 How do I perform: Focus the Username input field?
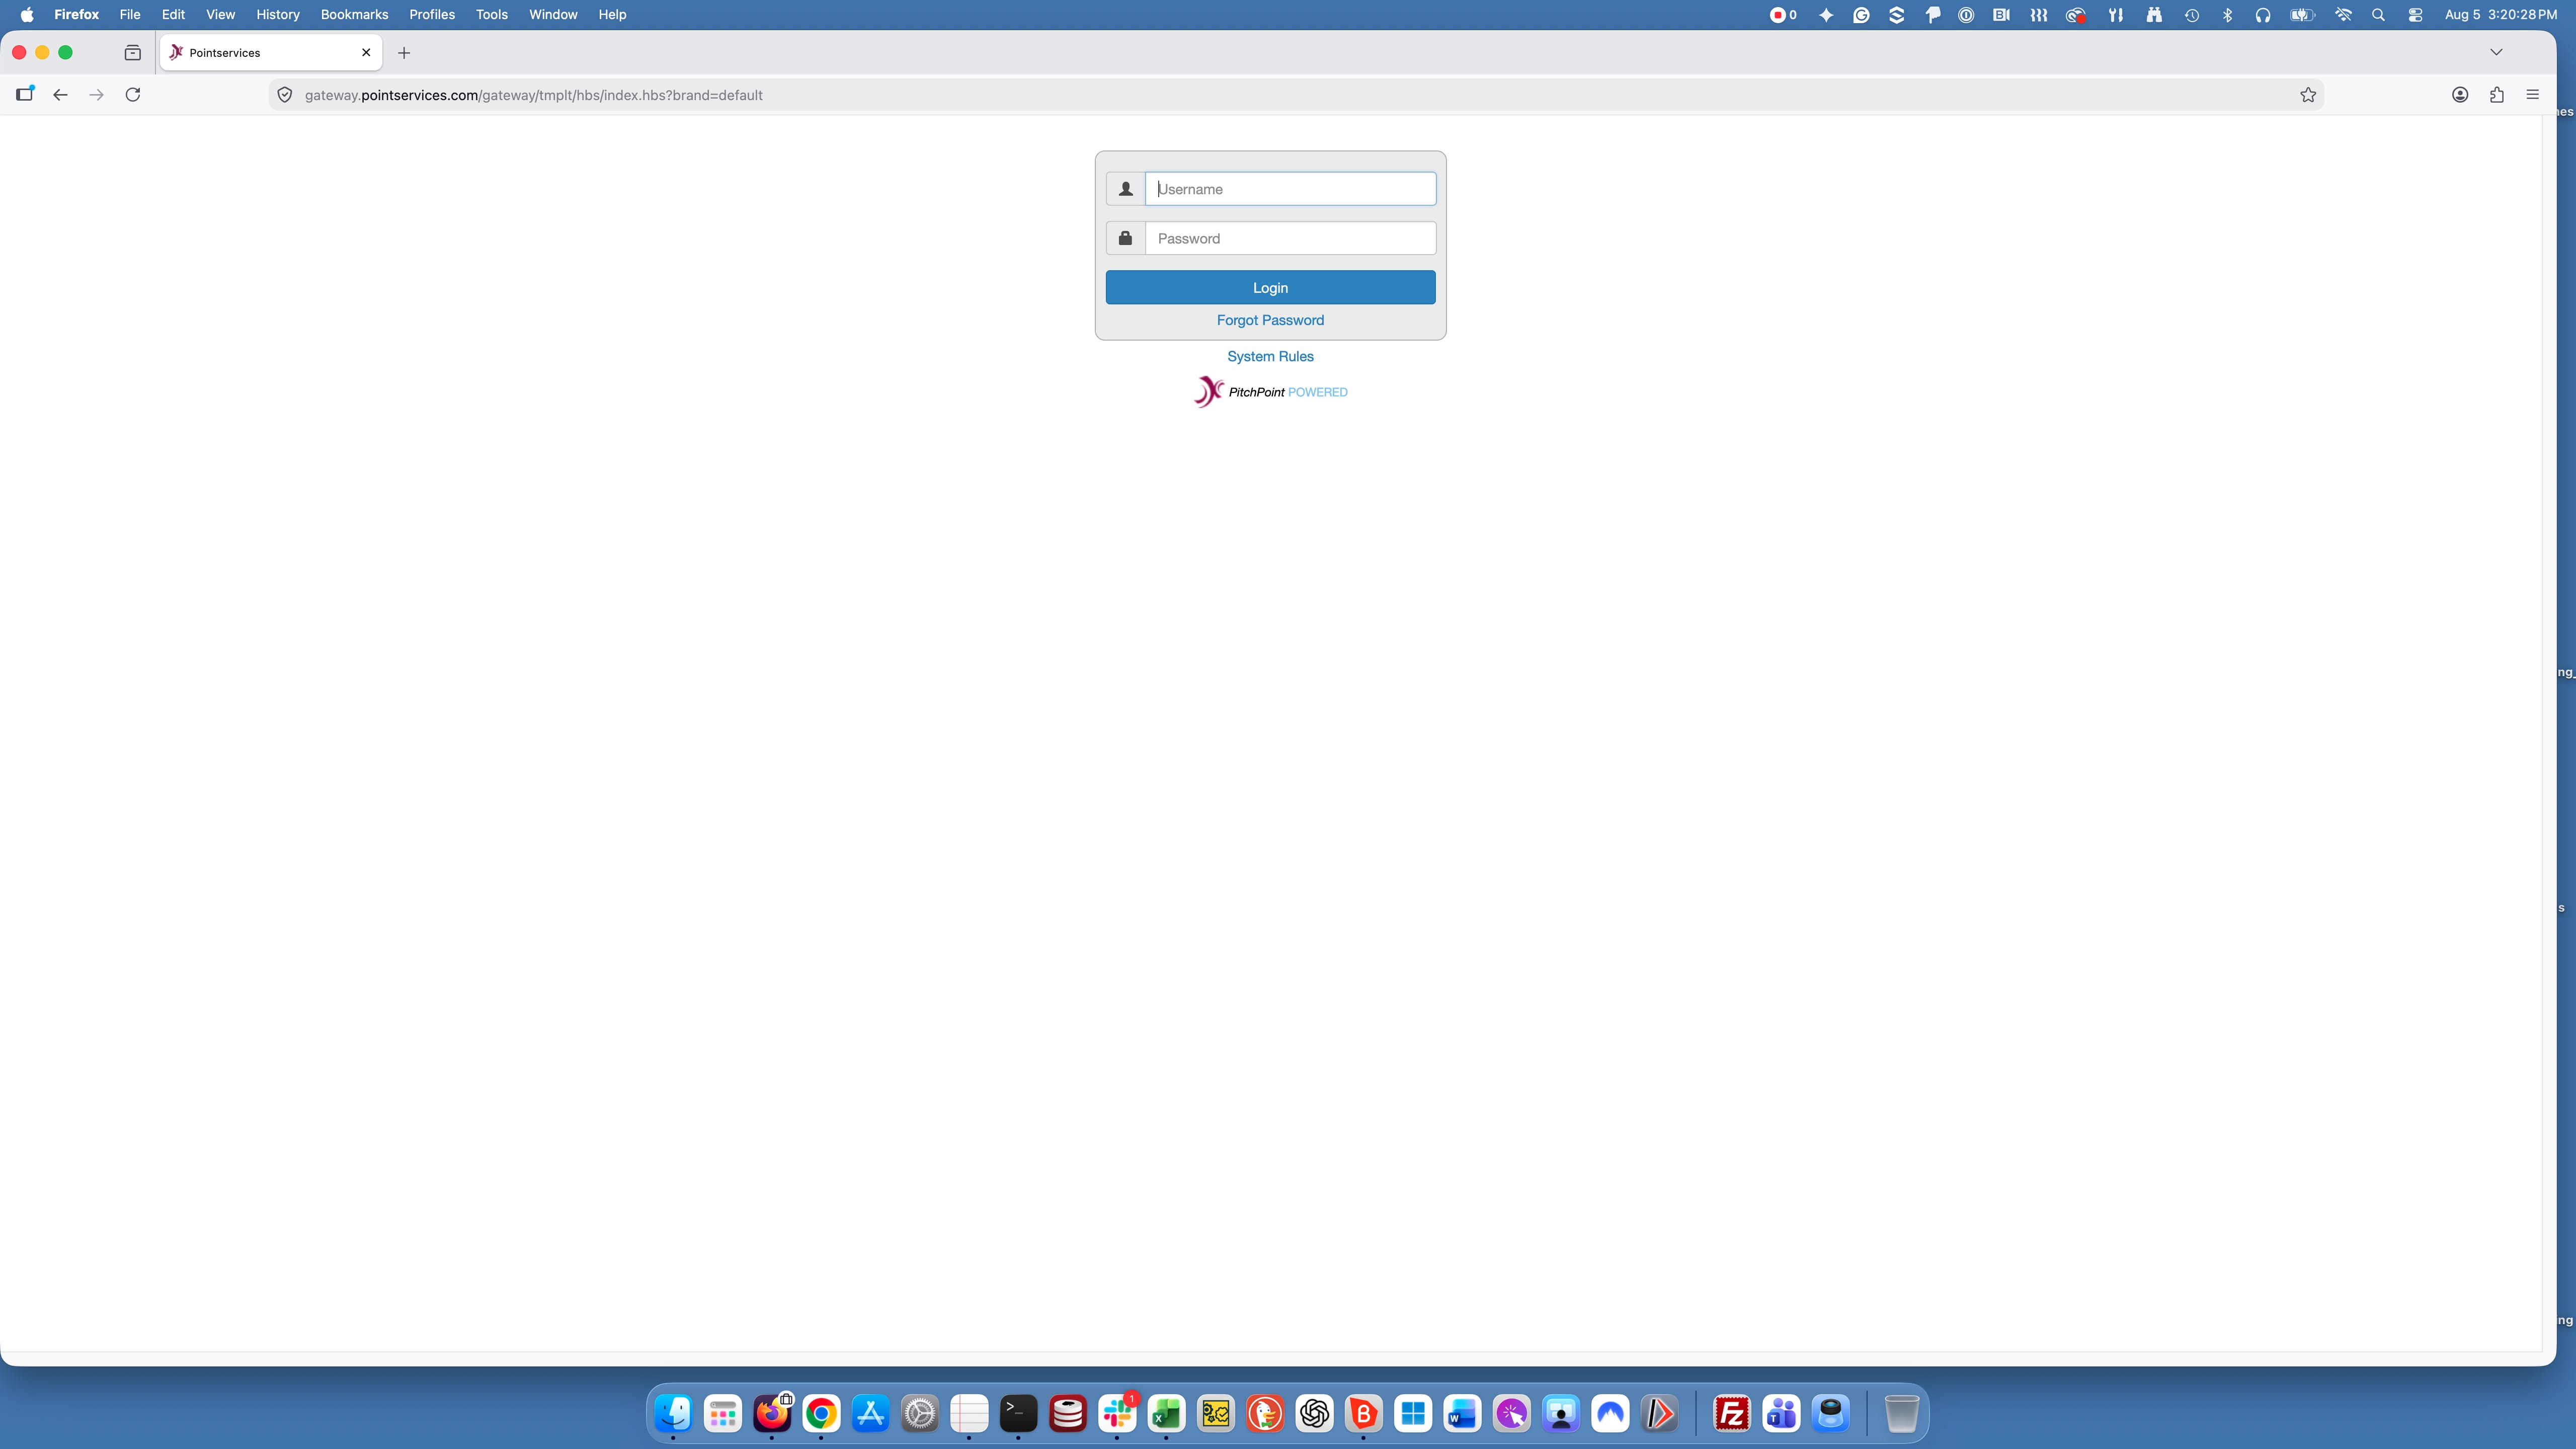pyautogui.click(x=1290, y=189)
